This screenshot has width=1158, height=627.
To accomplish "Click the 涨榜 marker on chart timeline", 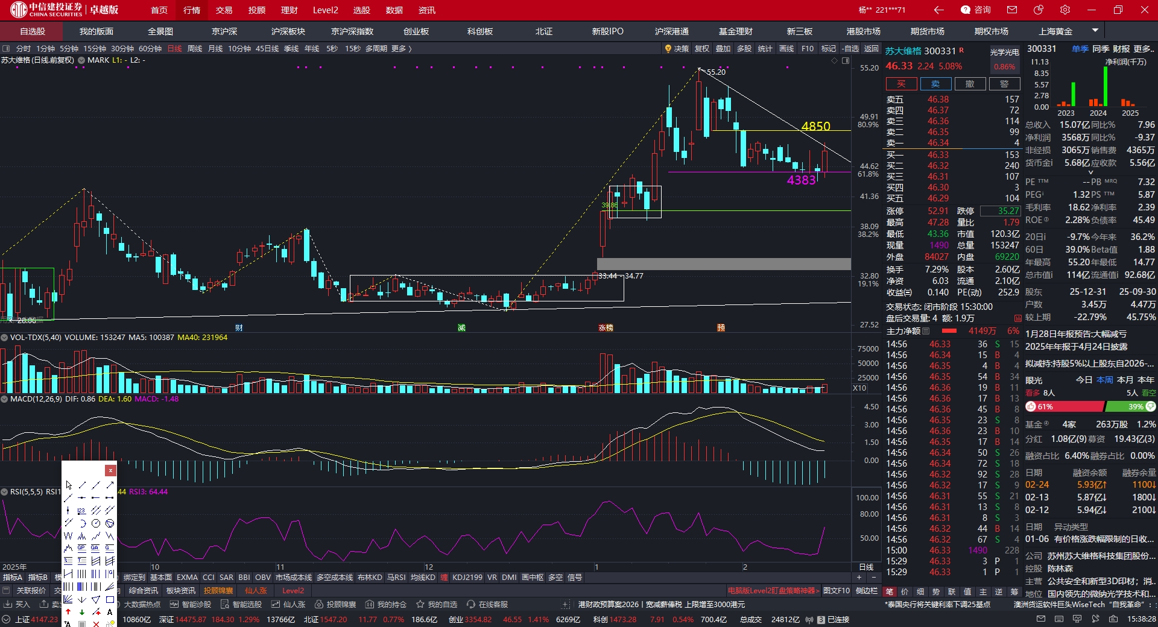I will click(606, 328).
